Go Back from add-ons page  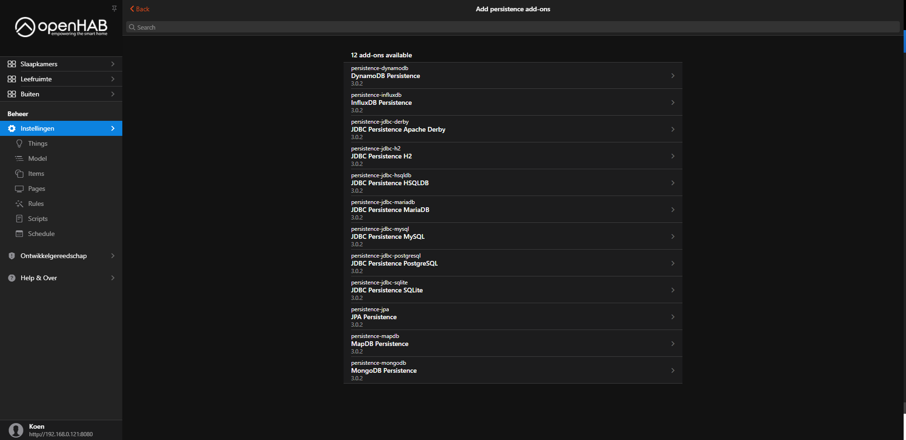[140, 9]
